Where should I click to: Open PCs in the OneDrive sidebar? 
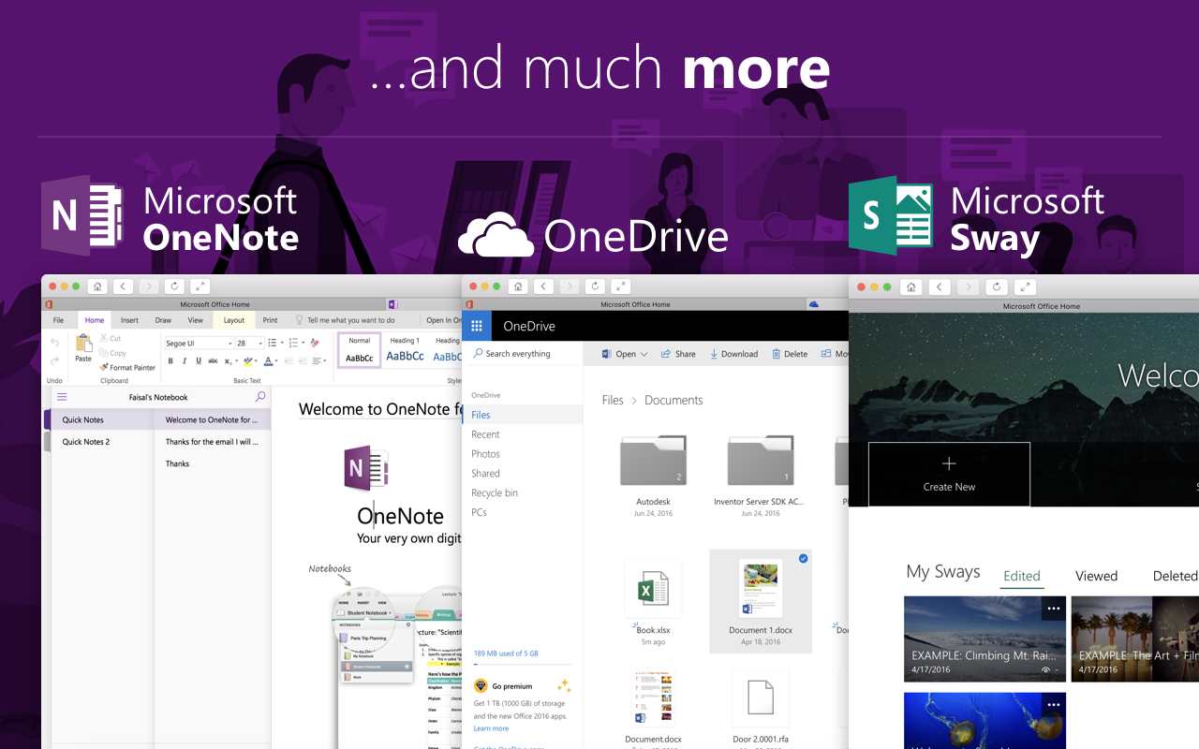[479, 513]
